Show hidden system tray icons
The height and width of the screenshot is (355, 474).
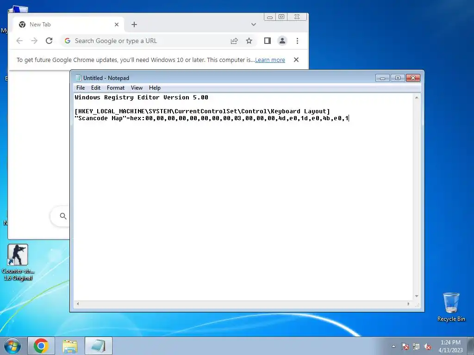tap(393, 346)
